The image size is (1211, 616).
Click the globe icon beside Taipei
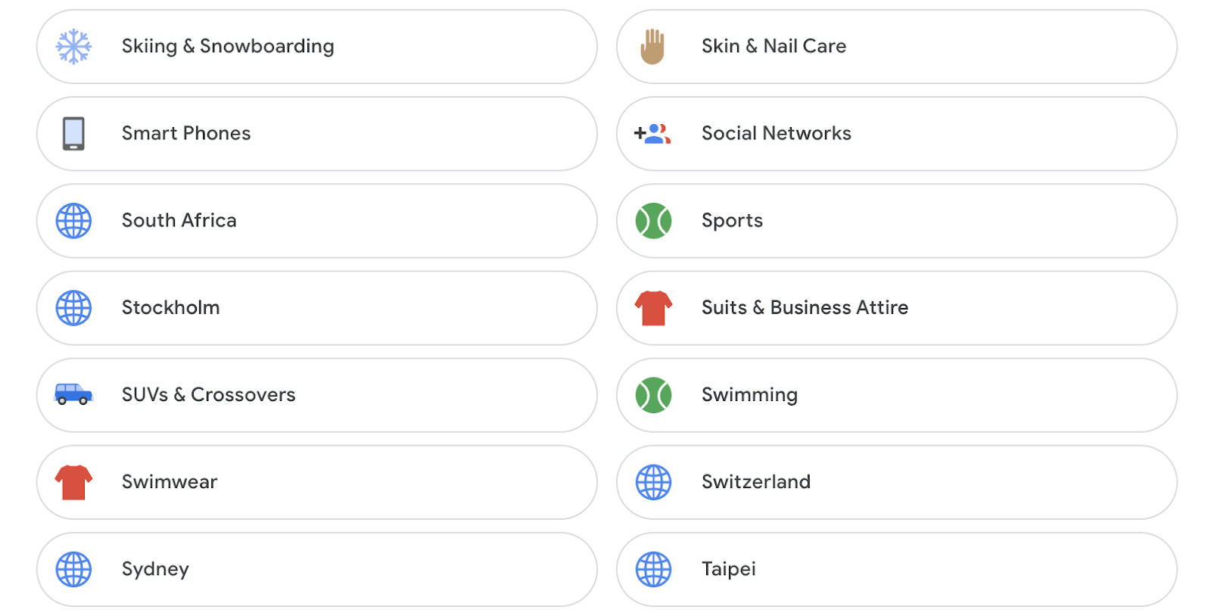click(x=652, y=568)
